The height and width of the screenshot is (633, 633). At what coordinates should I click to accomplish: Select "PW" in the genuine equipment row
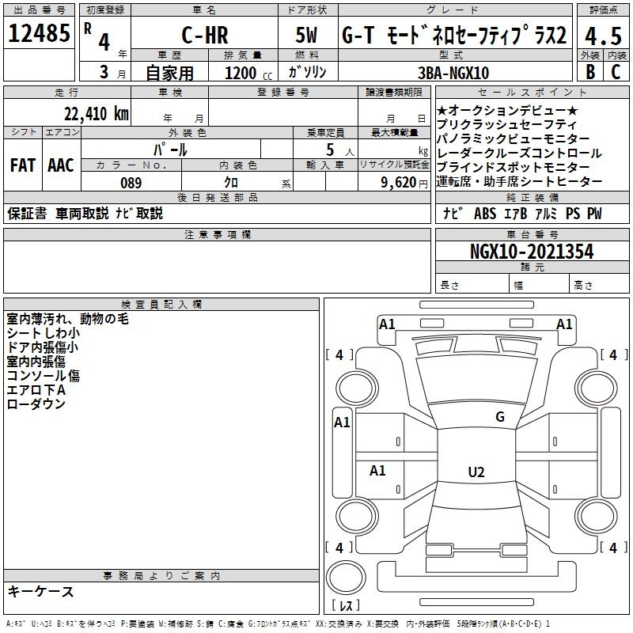(594, 213)
